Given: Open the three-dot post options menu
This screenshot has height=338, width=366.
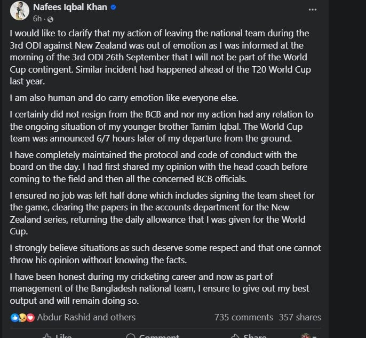Looking at the screenshot, I should point(313,9).
